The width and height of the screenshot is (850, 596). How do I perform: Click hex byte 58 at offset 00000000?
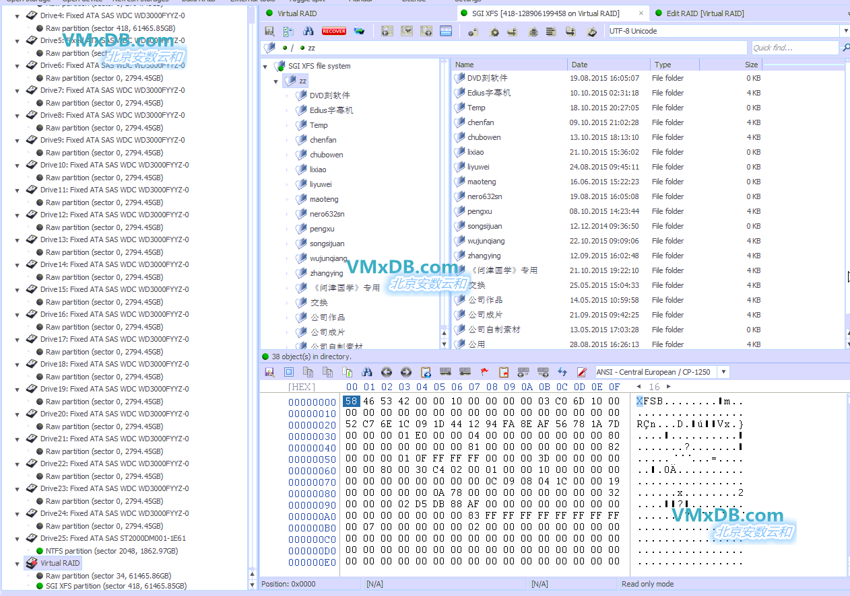pyautogui.click(x=351, y=401)
